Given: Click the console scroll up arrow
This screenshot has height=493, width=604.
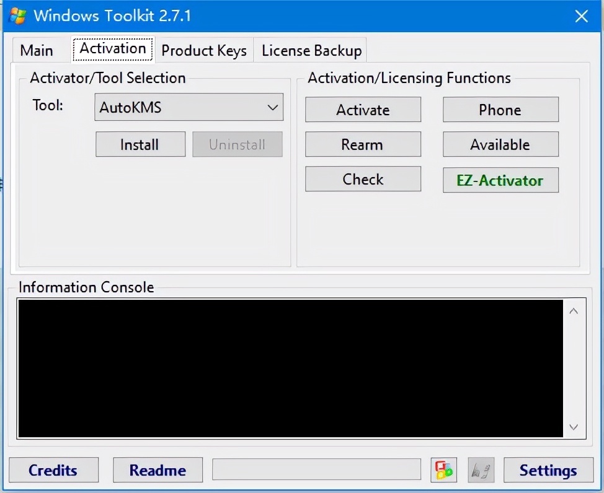Looking at the screenshot, I should click(x=574, y=311).
